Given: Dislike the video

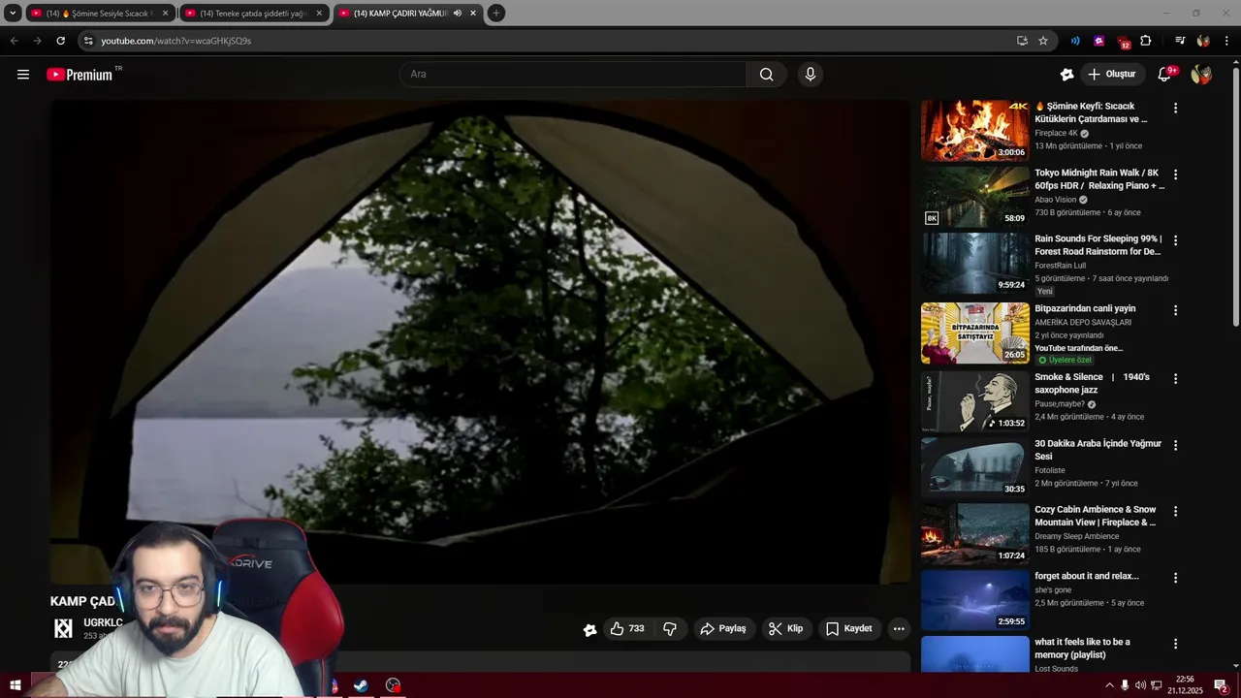Looking at the screenshot, I should (x=670, y=629).
